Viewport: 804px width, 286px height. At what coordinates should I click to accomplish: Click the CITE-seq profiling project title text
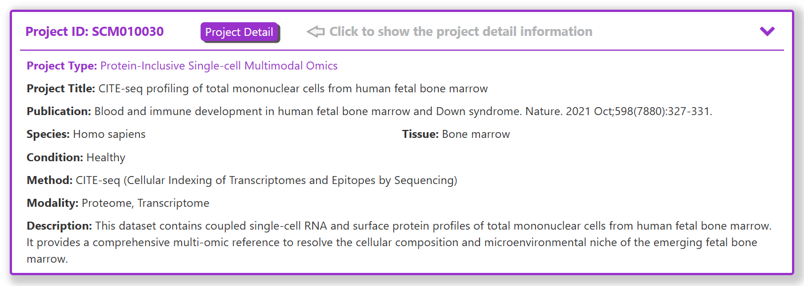coord(293,89)
